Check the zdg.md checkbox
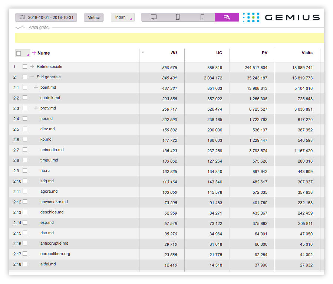This screenshot has height=284, width=333. (x=25, y=181)
